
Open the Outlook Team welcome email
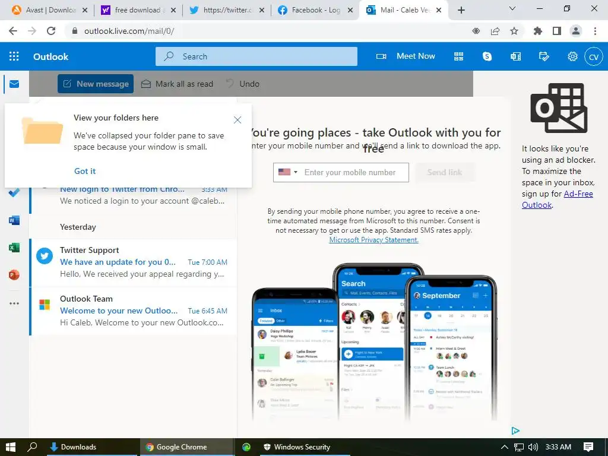pos(133,311)
